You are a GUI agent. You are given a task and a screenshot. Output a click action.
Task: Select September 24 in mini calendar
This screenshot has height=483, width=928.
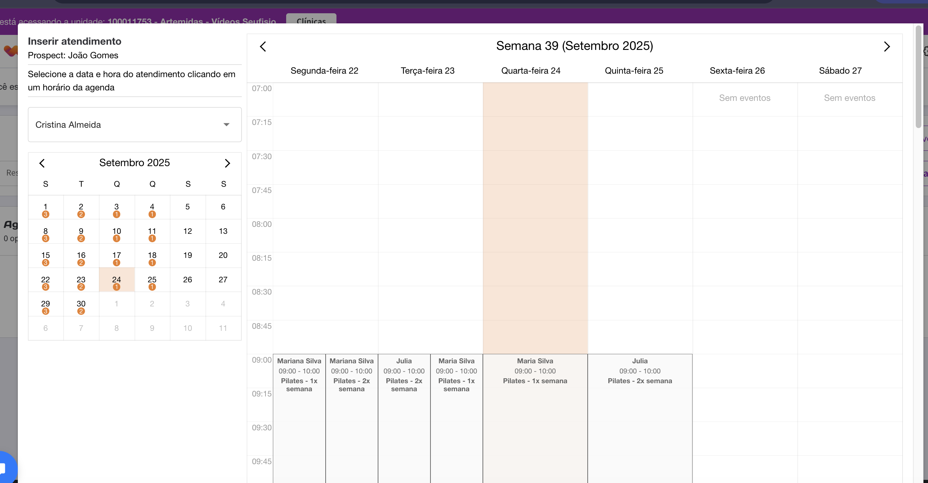click(x=116, y=280)
